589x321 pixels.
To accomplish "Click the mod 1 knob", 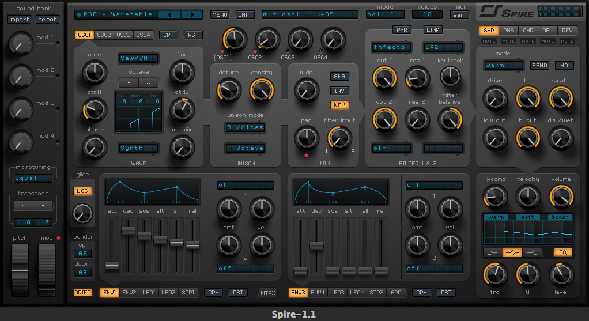I will click(20, 44).
